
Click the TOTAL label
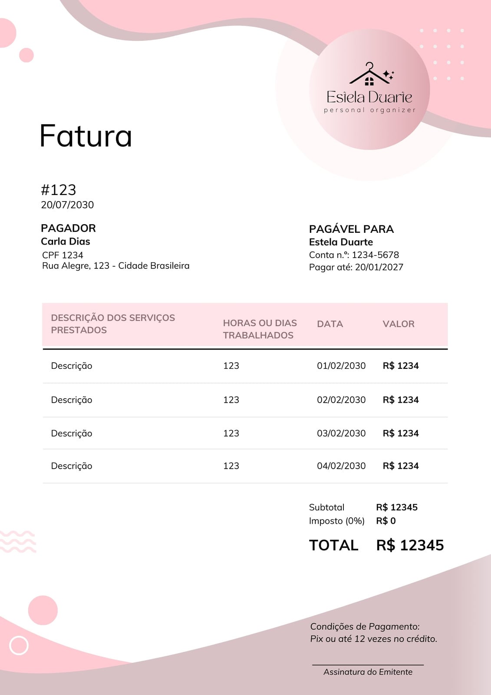coord(333,545)
